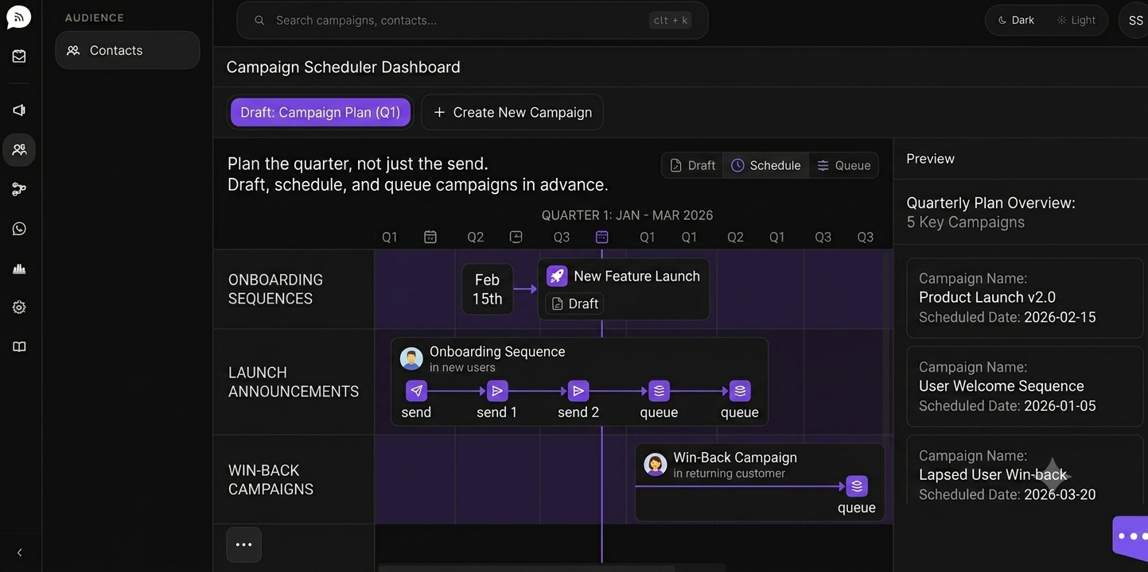Click the send 1 step icon

(x=497, y=391)
